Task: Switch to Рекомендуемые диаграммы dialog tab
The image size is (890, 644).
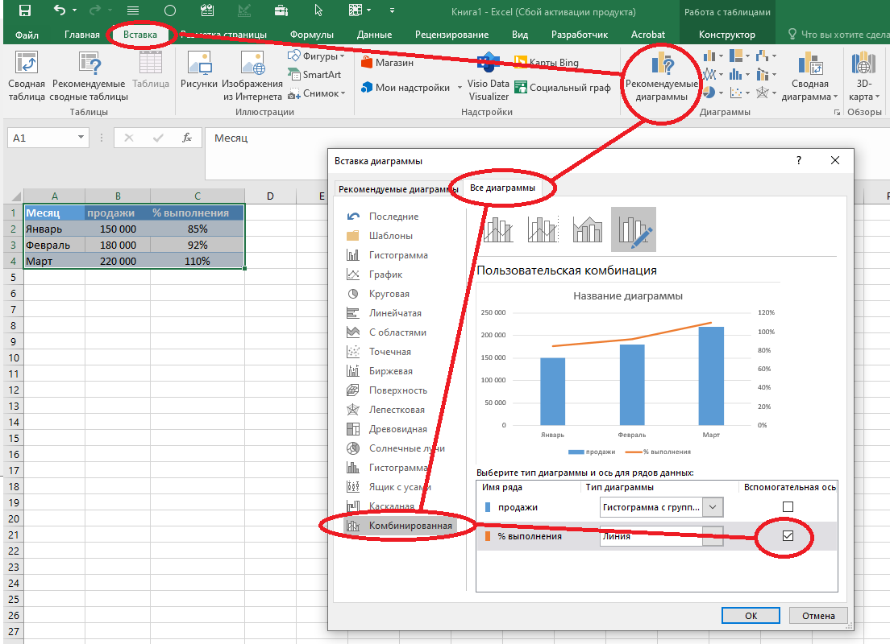Action: 397,189
